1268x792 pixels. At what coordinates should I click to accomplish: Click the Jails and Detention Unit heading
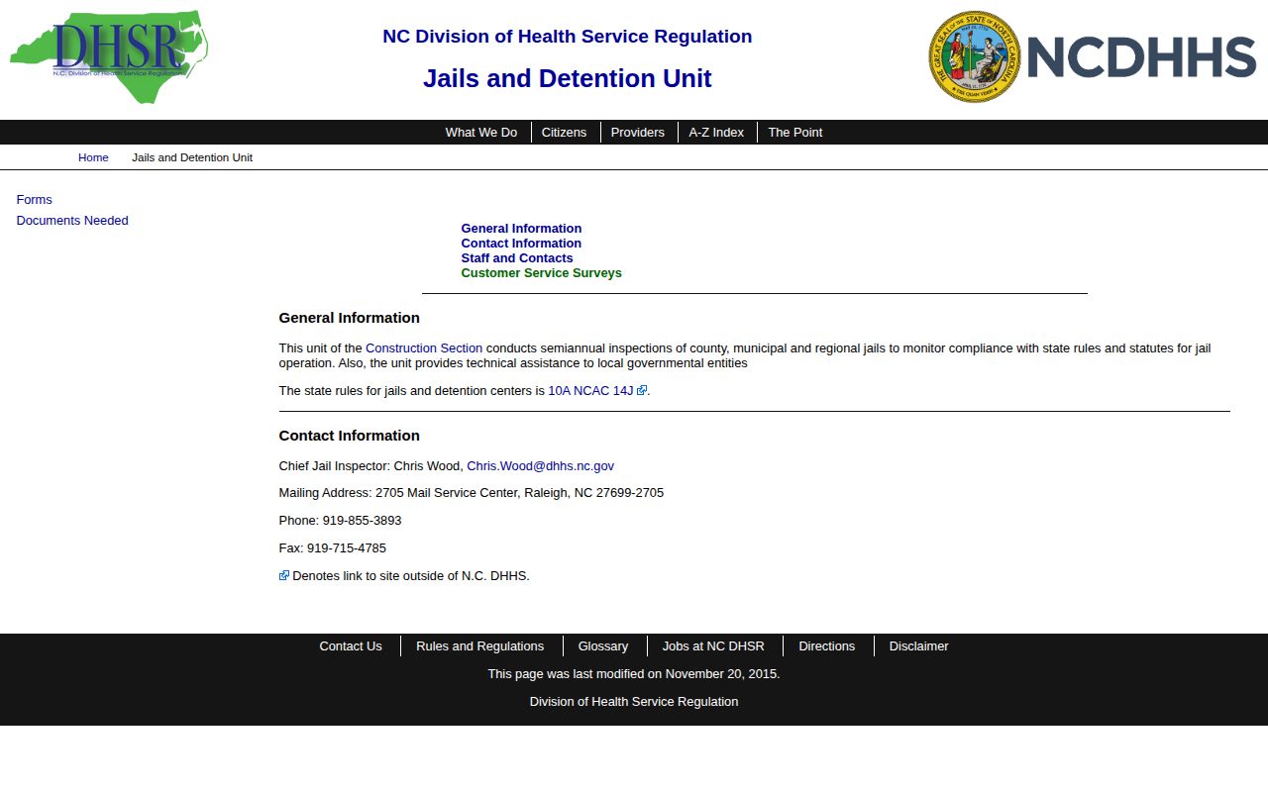click(568, 79)
